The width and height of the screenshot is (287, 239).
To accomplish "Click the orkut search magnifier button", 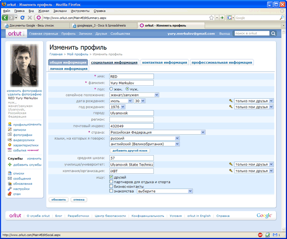I will click(x=273, y=34).
